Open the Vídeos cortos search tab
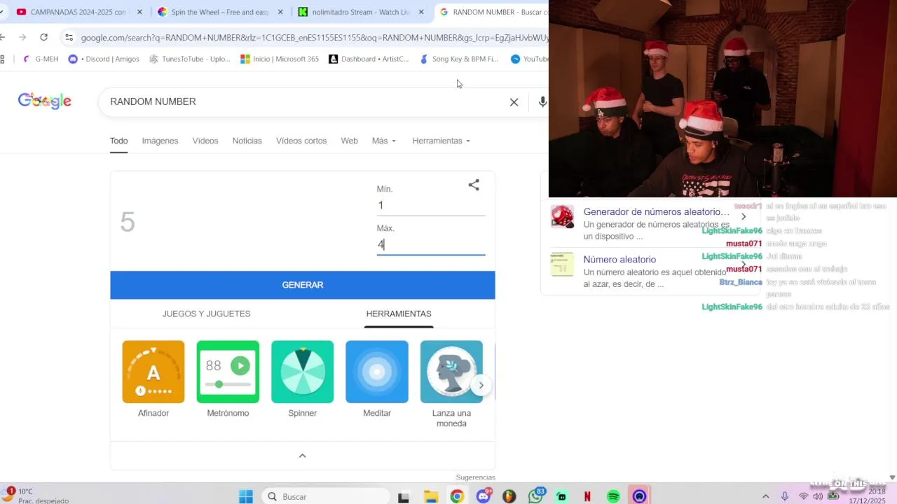This screenshot has height=504, width=897. tap(301, 141)
